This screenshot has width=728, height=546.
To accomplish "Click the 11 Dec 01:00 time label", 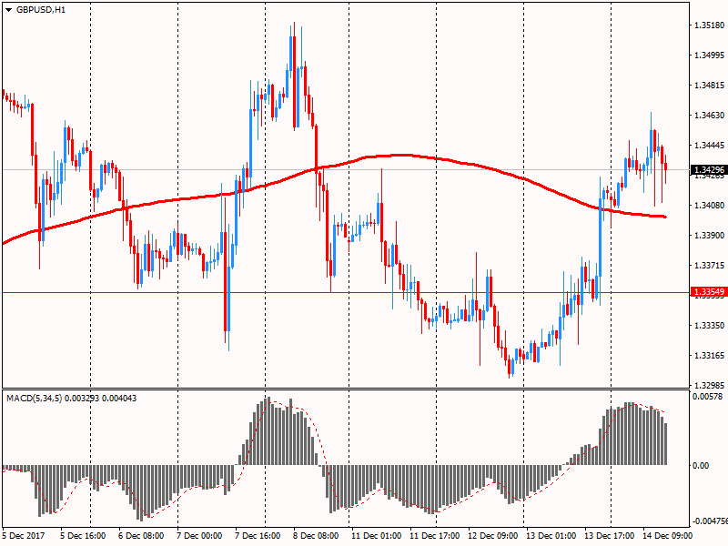I will coord(376,536).
